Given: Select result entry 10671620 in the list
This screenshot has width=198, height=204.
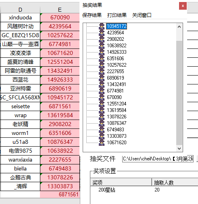Looking at the screenshot, I should click(x=117, y=143).
